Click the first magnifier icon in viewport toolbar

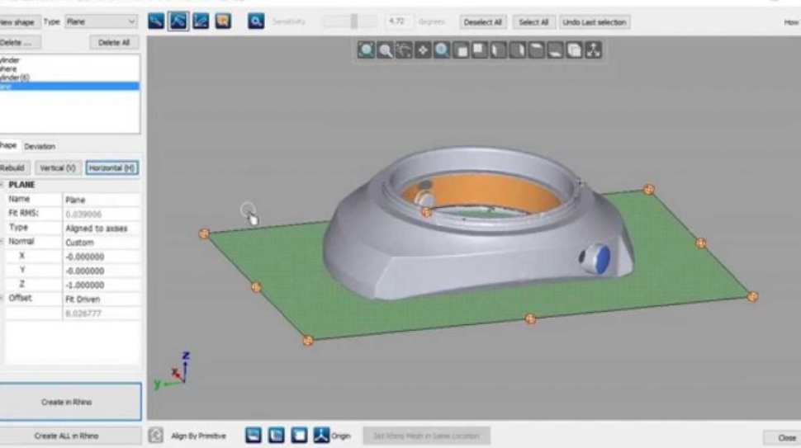(x=366, y=51)
